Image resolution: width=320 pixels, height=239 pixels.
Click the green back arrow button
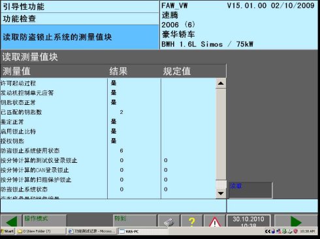pos(12,221)
